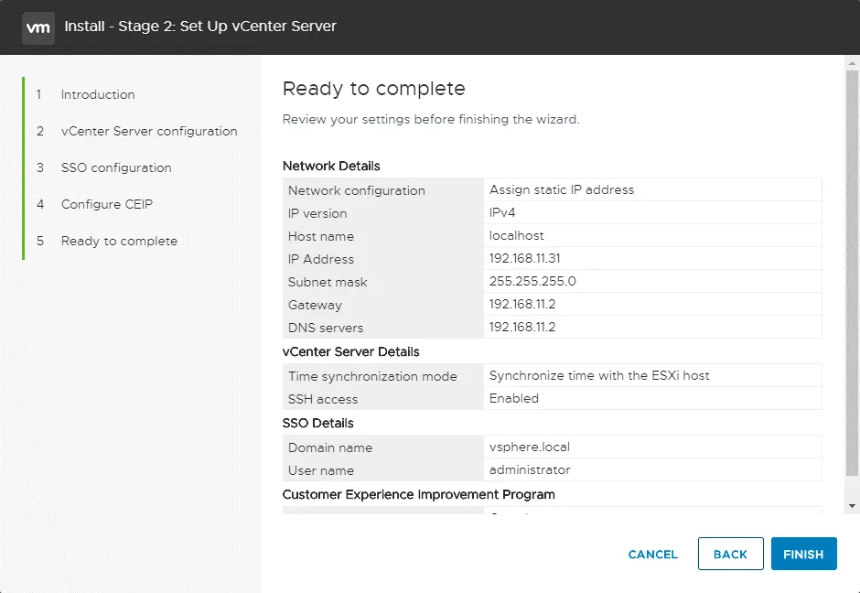860x593 pixels.
Task: Go to the Introduction wizard step
Action: 97,94
